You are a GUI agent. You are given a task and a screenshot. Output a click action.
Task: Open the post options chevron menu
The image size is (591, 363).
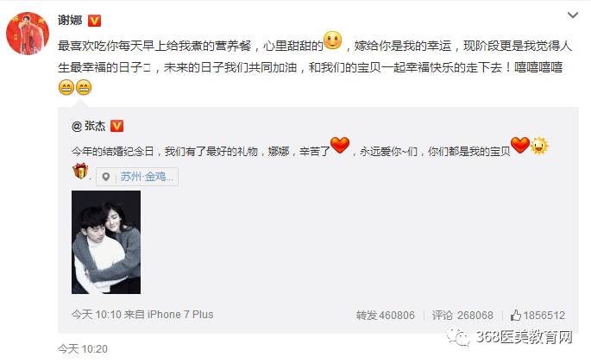click(x=573, y=16)
